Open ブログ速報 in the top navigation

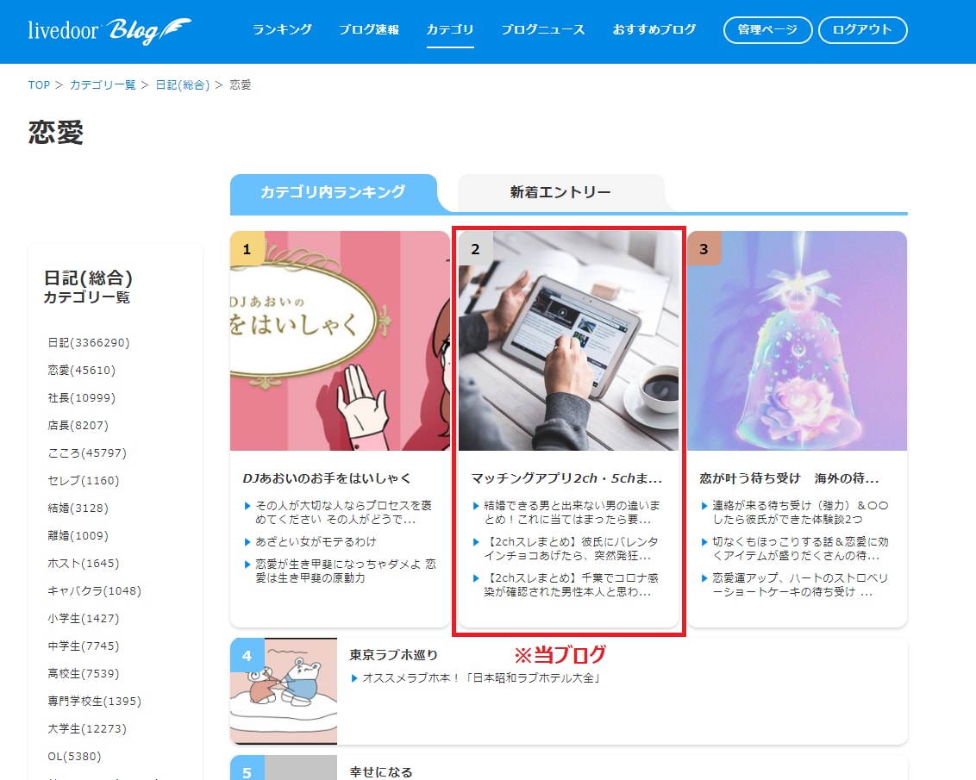368,29
